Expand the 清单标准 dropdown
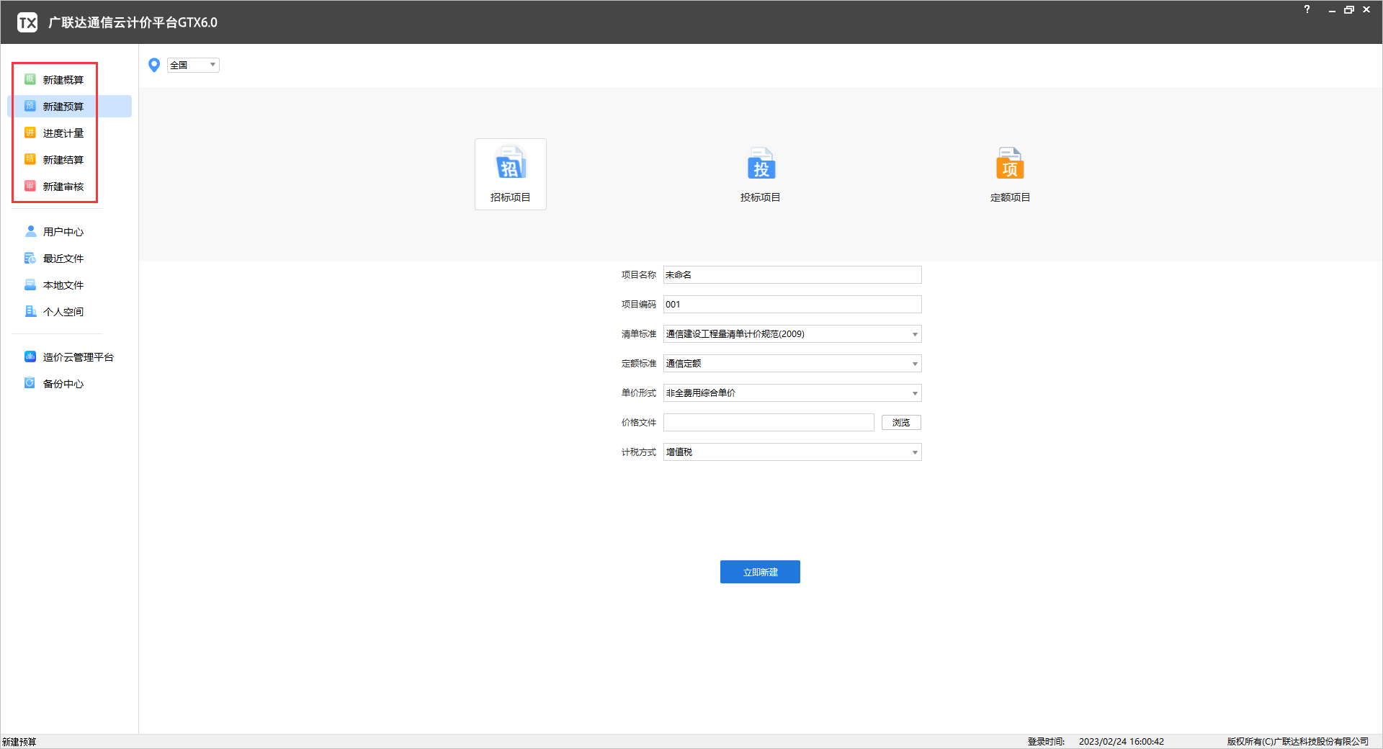Viewport: 1383px width, 749px height. coord(792,334)
